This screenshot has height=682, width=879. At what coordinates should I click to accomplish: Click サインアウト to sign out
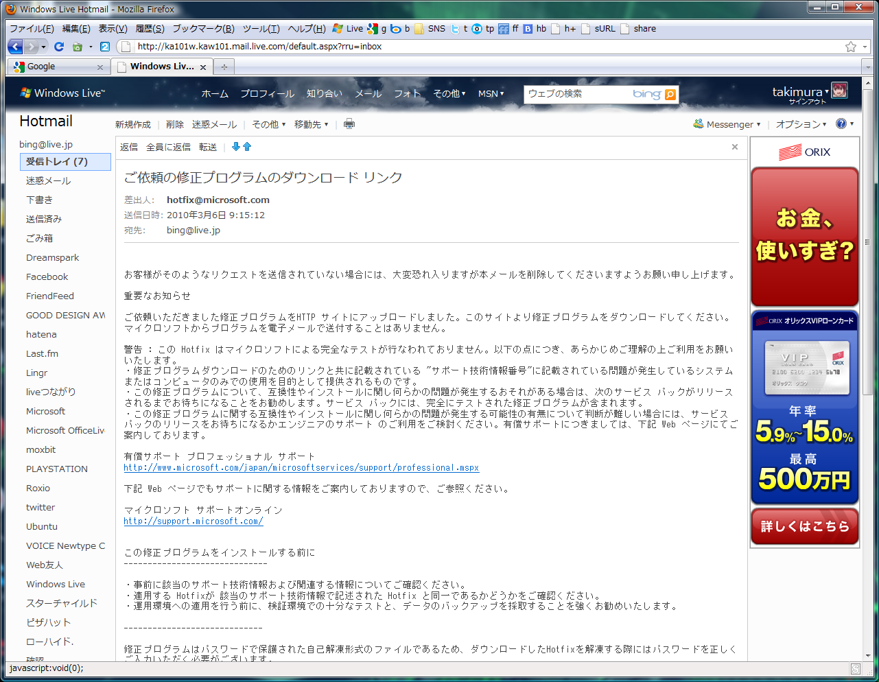[808, 102]
